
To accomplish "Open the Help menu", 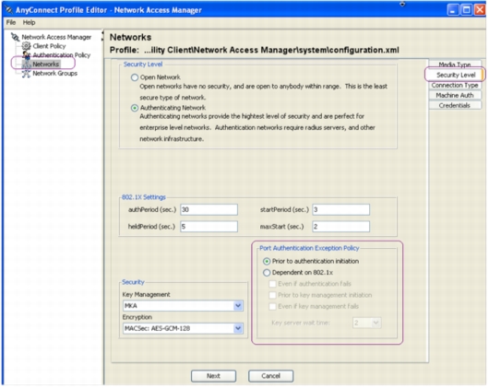I will (29, 22).
